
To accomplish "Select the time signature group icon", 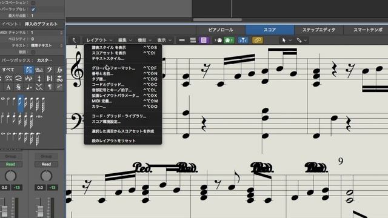I will 39,79.
